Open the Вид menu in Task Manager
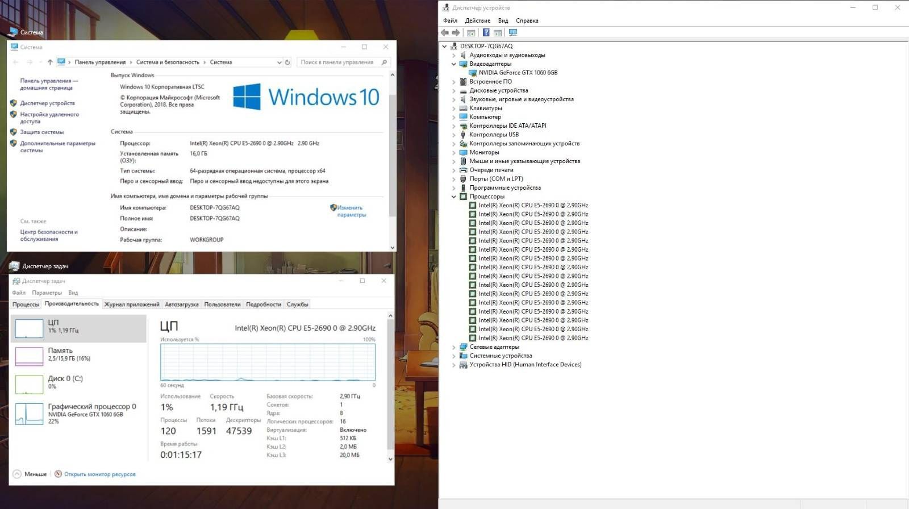Image resolution: width=909 pixels, height=509 pixels. click(73, 293)
